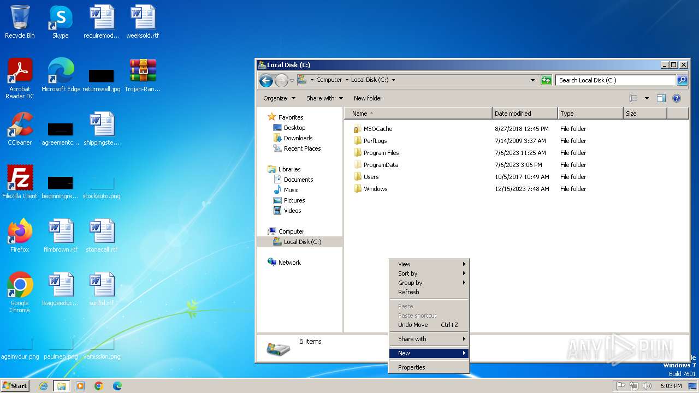Click the Forward navigation arrow in Explorer
This screenshot has width=699, height=393.
coord(281,80)
